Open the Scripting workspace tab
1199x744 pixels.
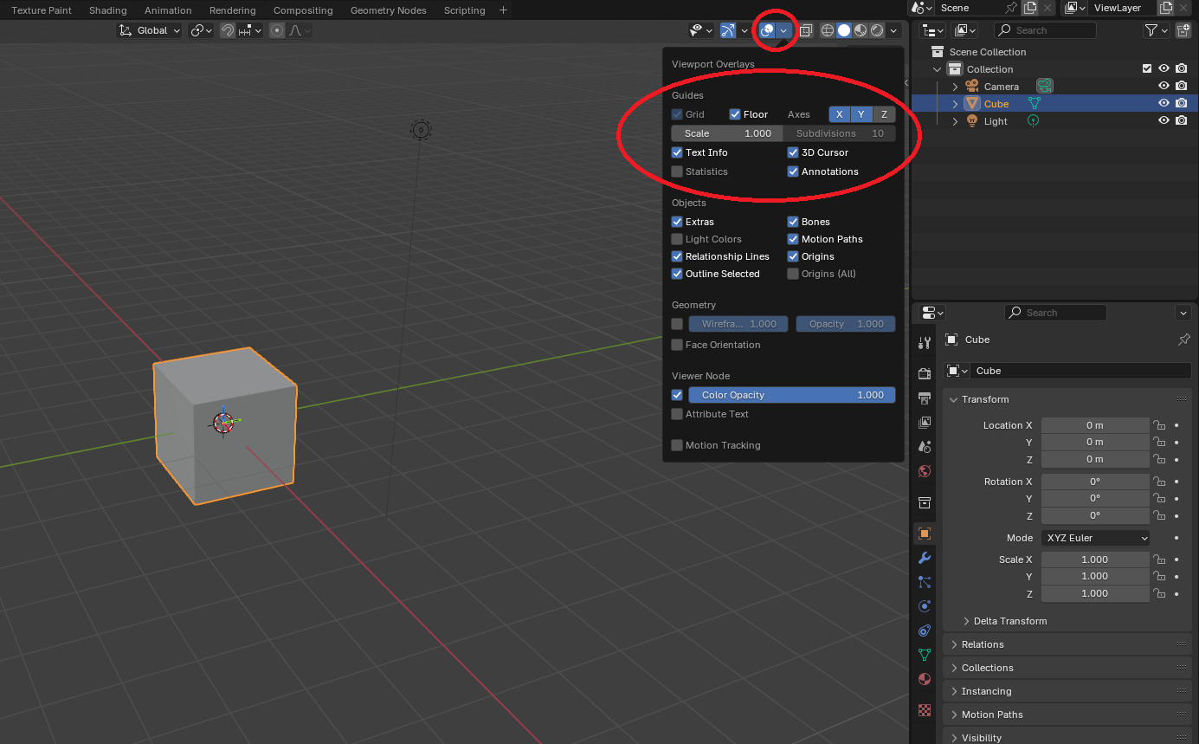tap(464, 10)
